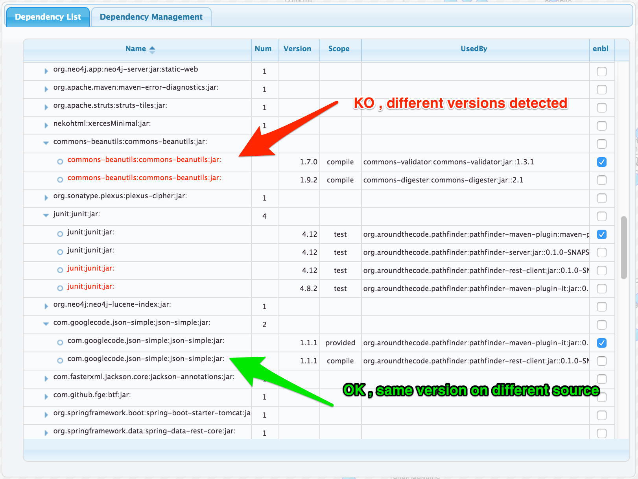Expand org.apache.struts:struts-tiles row
638x479 pixels.
click(x=46, y=107)
